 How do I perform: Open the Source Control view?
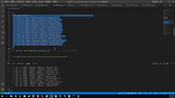[x=2, y=16]
